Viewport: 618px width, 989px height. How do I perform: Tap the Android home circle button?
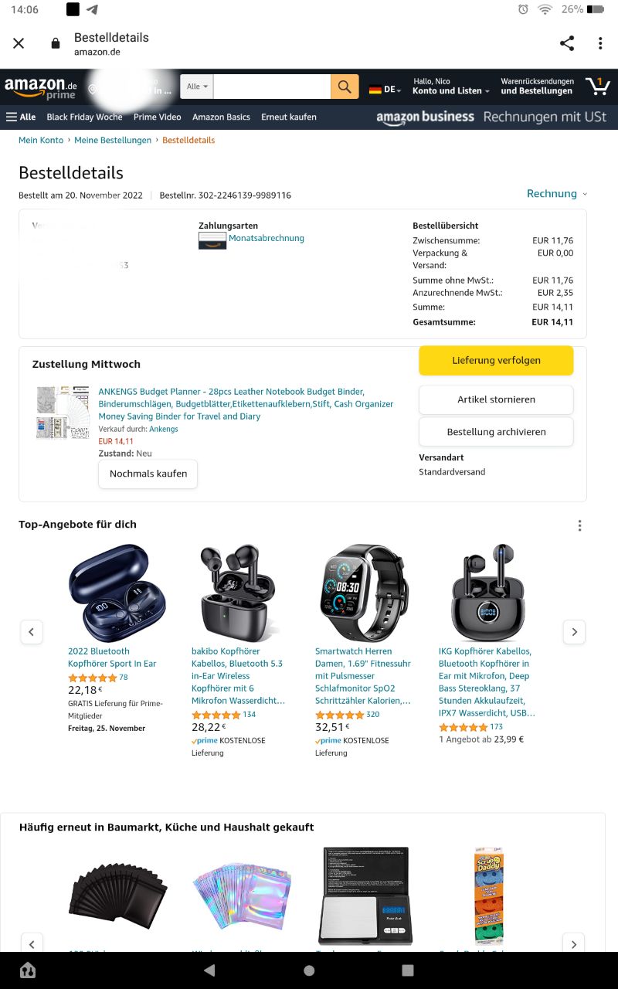tap(309, 970)
